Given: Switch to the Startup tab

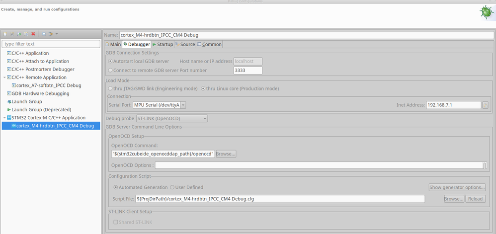Looking at the screenshot, I should click(163, 44).
